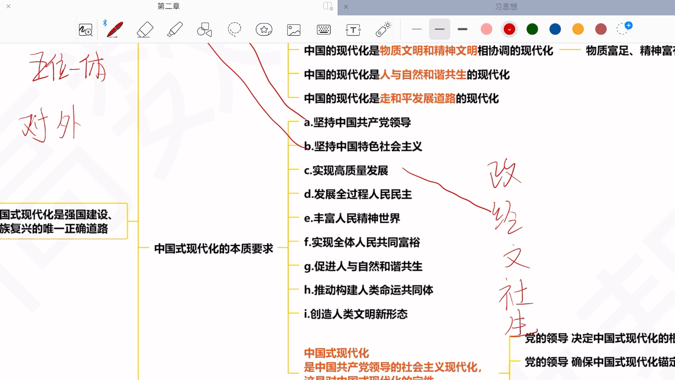This screenshot has width=675, height=380.
Task: Select the highlighter tool
Action: click(x=175, y=30)
